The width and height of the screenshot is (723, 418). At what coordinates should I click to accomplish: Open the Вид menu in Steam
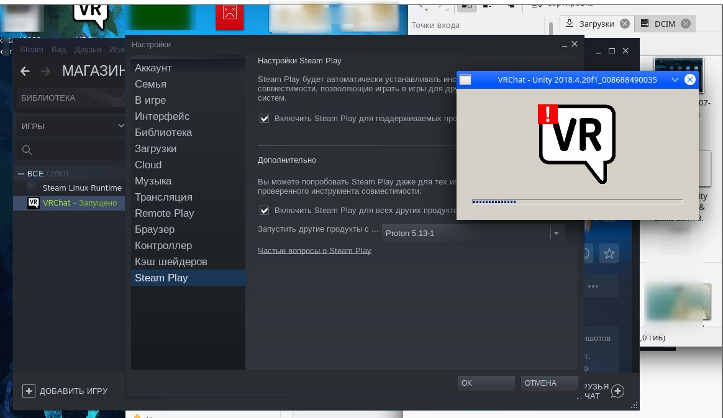pos(58,49)
